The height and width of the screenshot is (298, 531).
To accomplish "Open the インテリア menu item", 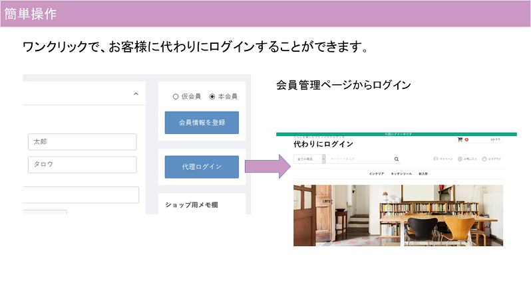I will click(376, 174).
